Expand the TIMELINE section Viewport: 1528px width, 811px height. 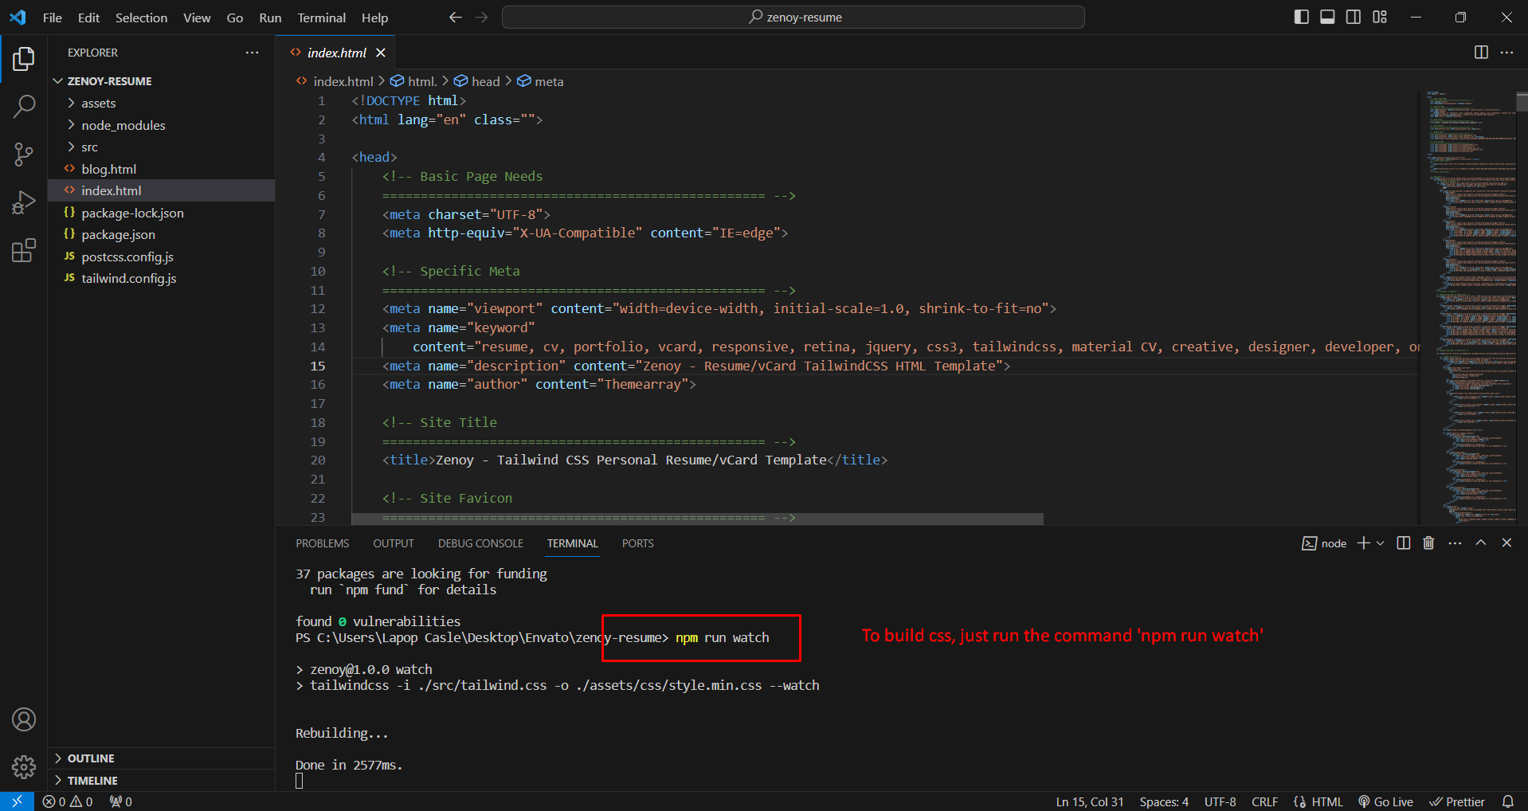tap(162, 781)
